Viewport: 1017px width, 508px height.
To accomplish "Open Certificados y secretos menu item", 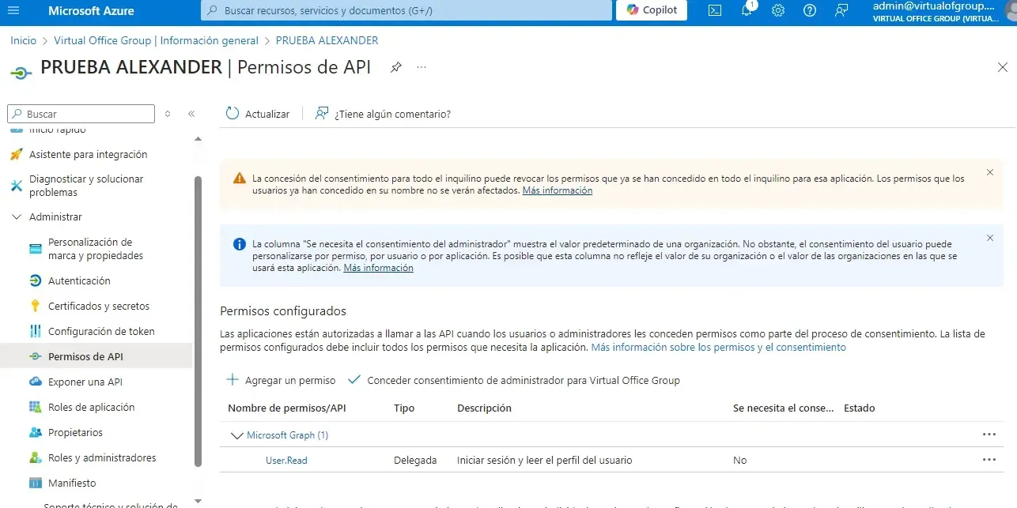I will (98, 306).
